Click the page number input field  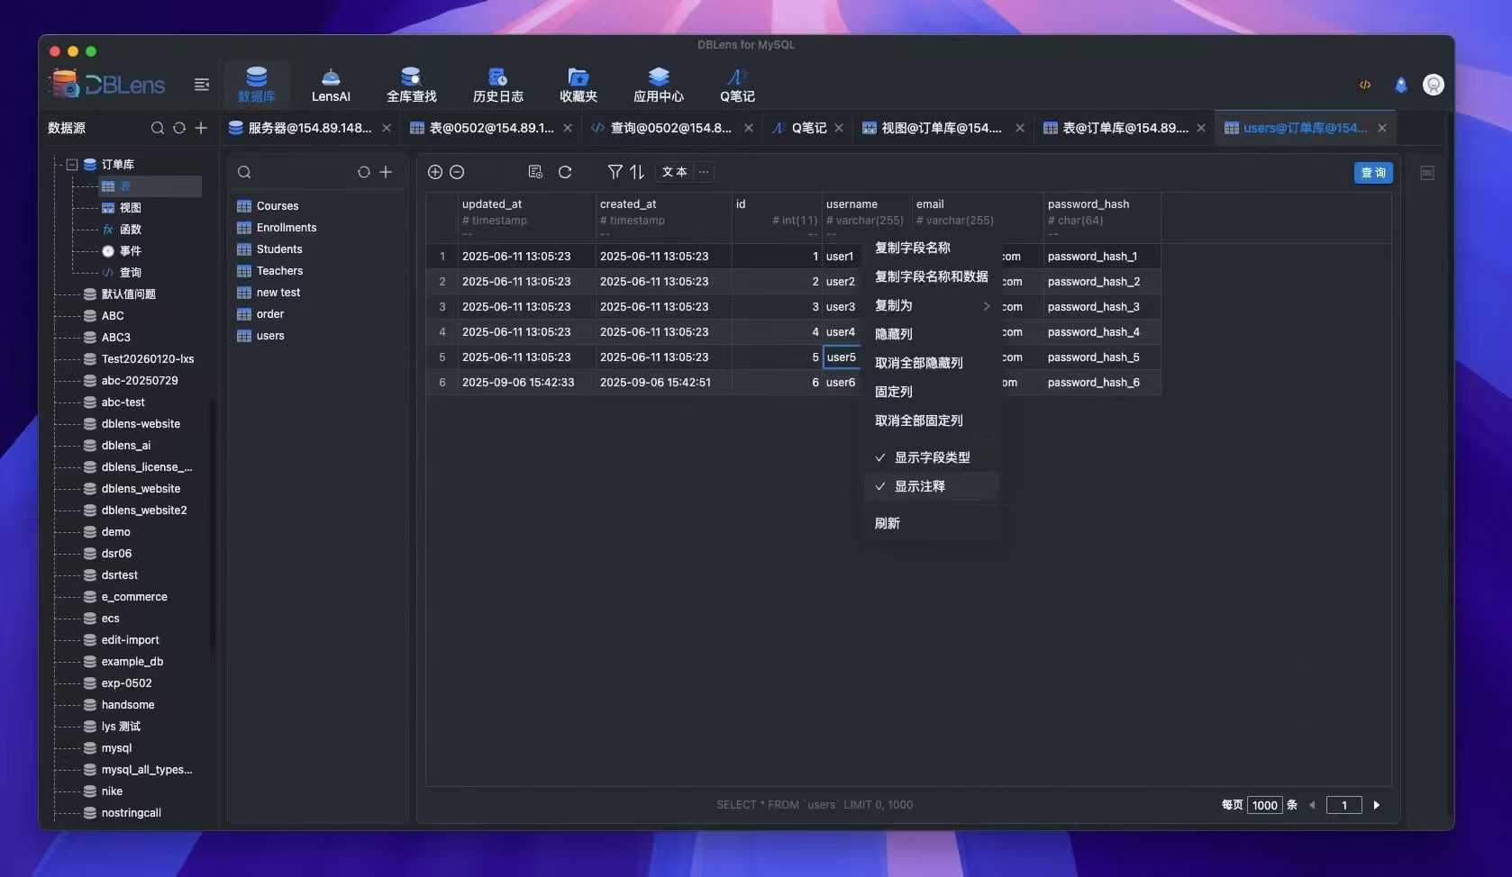point(1344,805)
